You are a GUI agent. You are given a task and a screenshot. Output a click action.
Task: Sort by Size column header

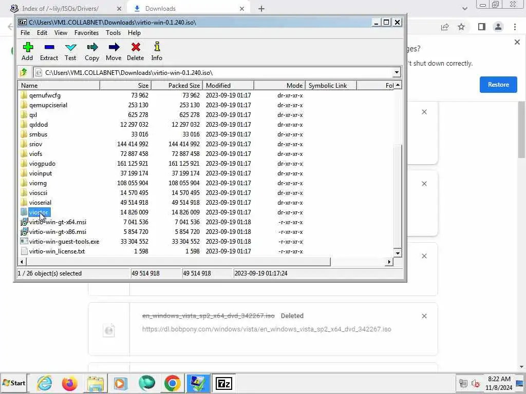coord(125,86)
